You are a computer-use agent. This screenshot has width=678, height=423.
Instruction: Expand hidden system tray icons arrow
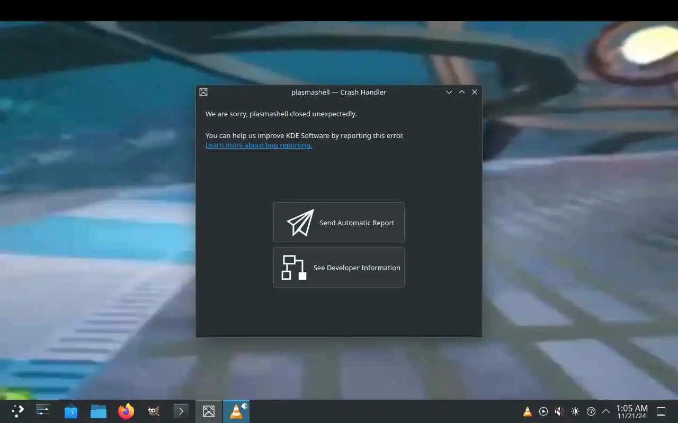pos(606,411)
